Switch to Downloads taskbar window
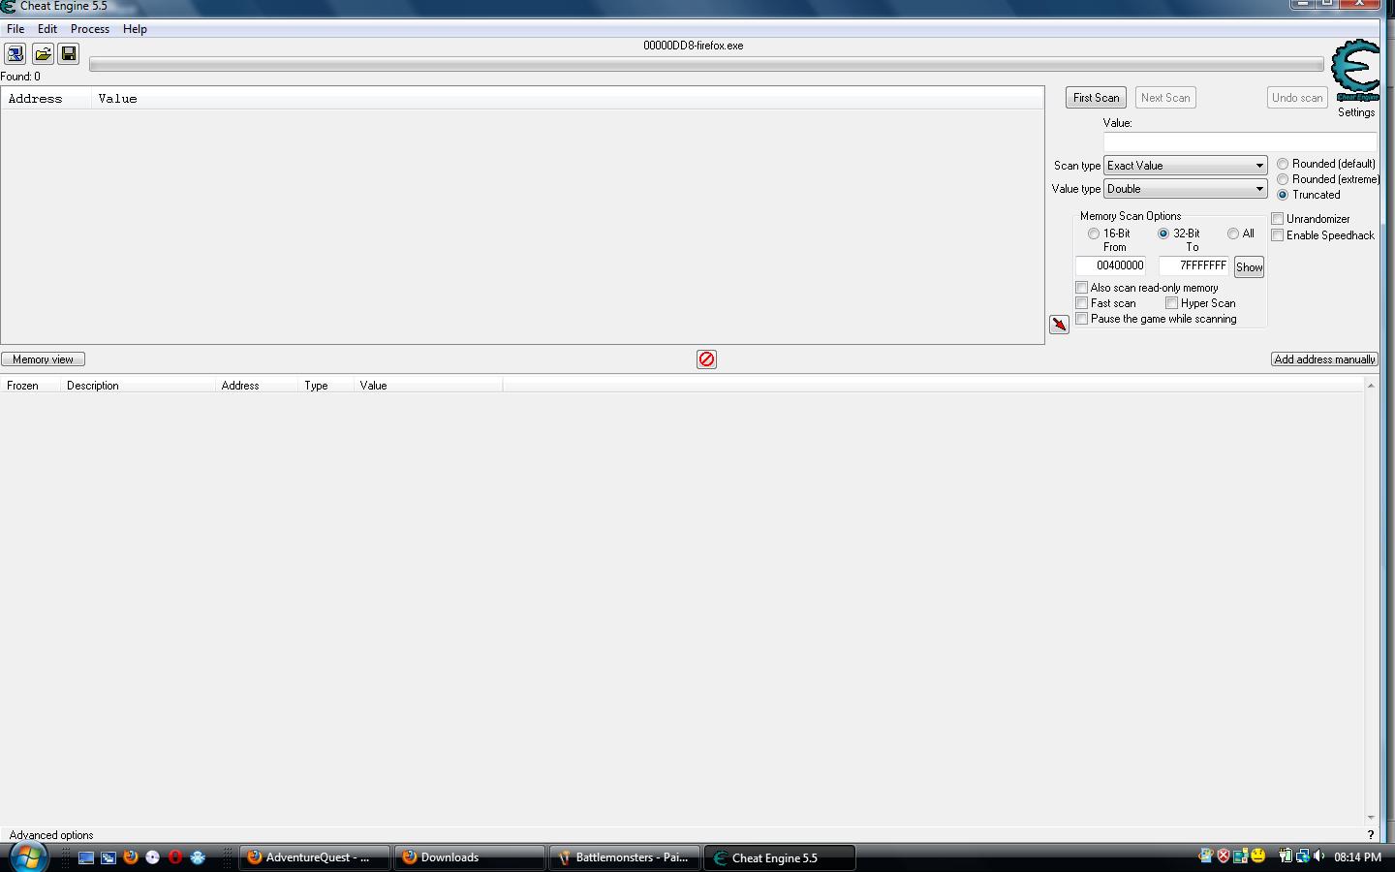Screen dimensions: 1395x872 coord(470,857)
